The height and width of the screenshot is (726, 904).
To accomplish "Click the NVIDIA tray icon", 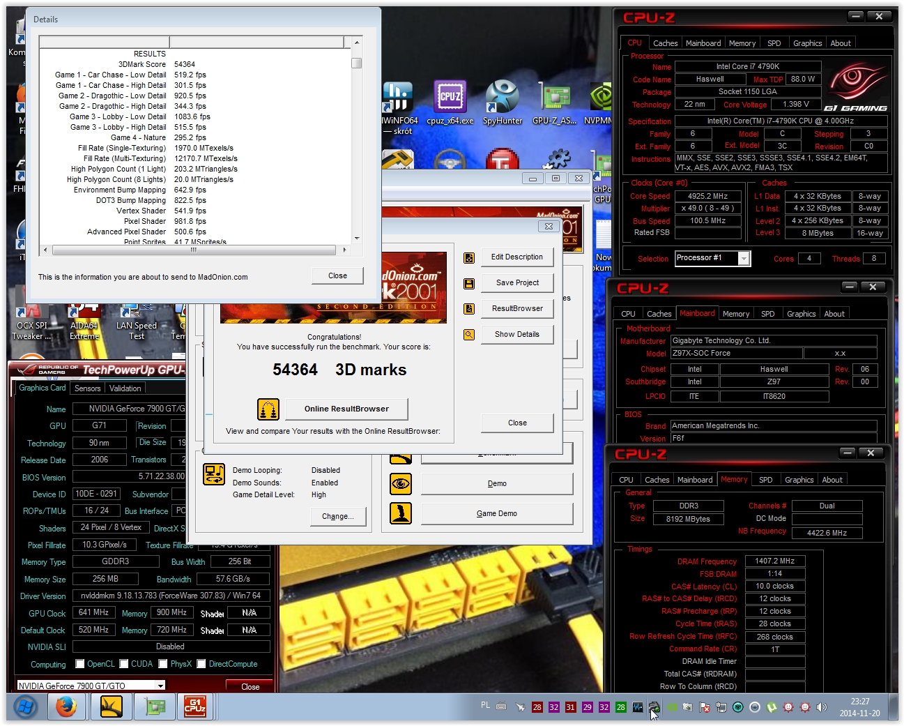I will [671, 707].
